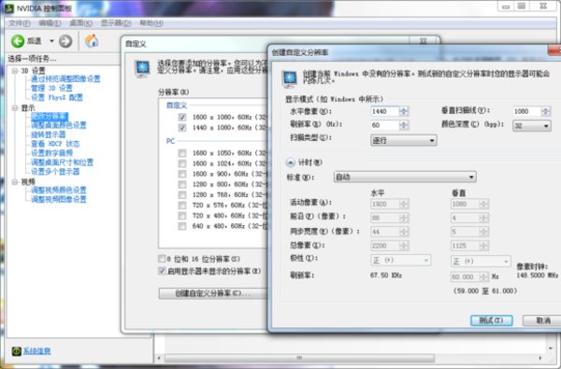561x369 pixels.
Task: Check the 640 x 480 resolution box
Action: click(x=182, y=226)
